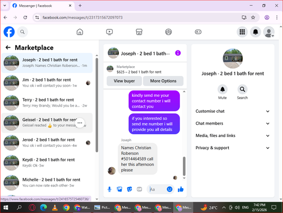
Task: Open the Chrome three-dot menu
Action: click(277, 18)
